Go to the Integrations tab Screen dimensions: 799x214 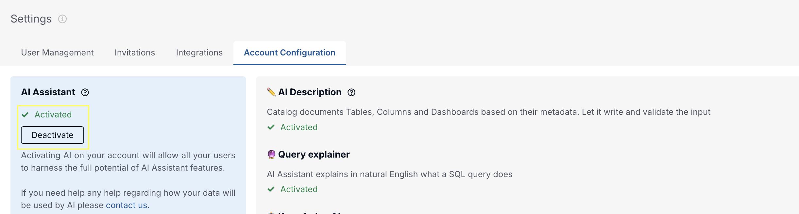199,53
